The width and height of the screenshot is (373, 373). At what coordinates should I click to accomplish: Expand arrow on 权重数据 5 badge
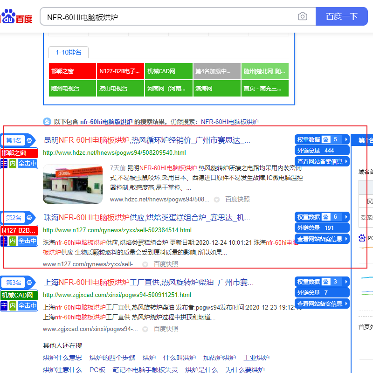click(x=346, y=139)
